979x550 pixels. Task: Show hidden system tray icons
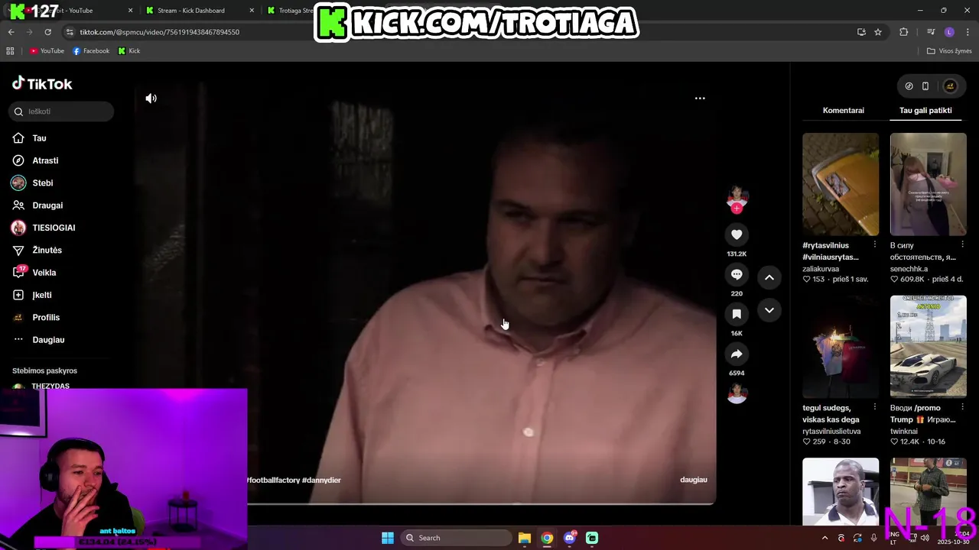pyautogui.click(x=825, y=538)
